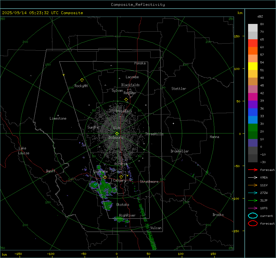Image resolution: width=276 pixels, height=258 pixels.
Task: Click the cyan current ellipse legend icon
Action: click(253, 216)
